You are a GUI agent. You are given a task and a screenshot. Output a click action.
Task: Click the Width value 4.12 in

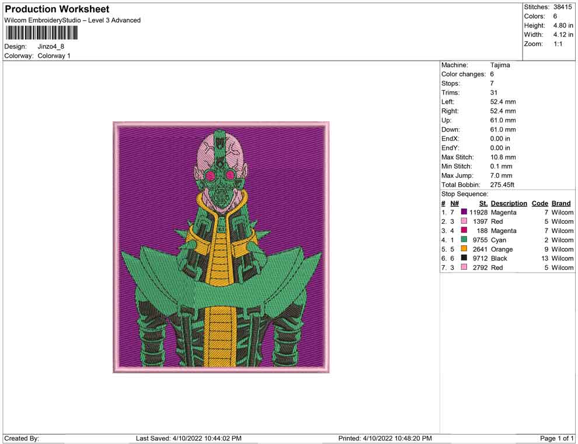(x=563, y=34)
